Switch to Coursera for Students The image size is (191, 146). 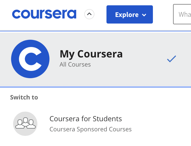(86, 119)
